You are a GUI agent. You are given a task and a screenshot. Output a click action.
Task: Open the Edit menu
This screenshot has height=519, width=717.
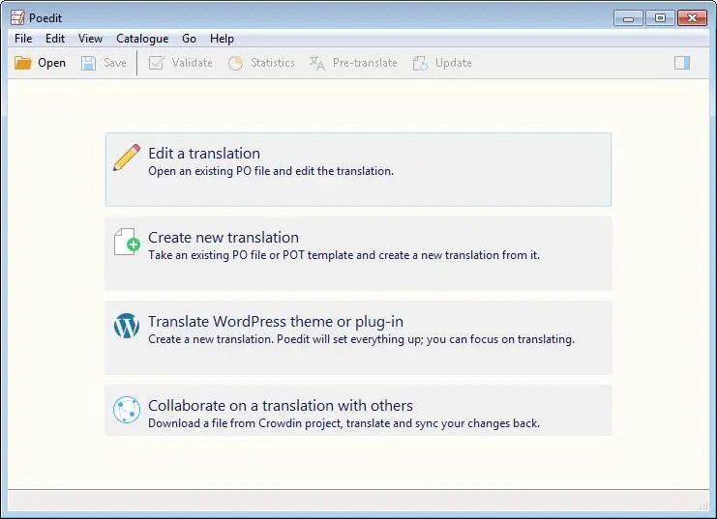(55, 39)
